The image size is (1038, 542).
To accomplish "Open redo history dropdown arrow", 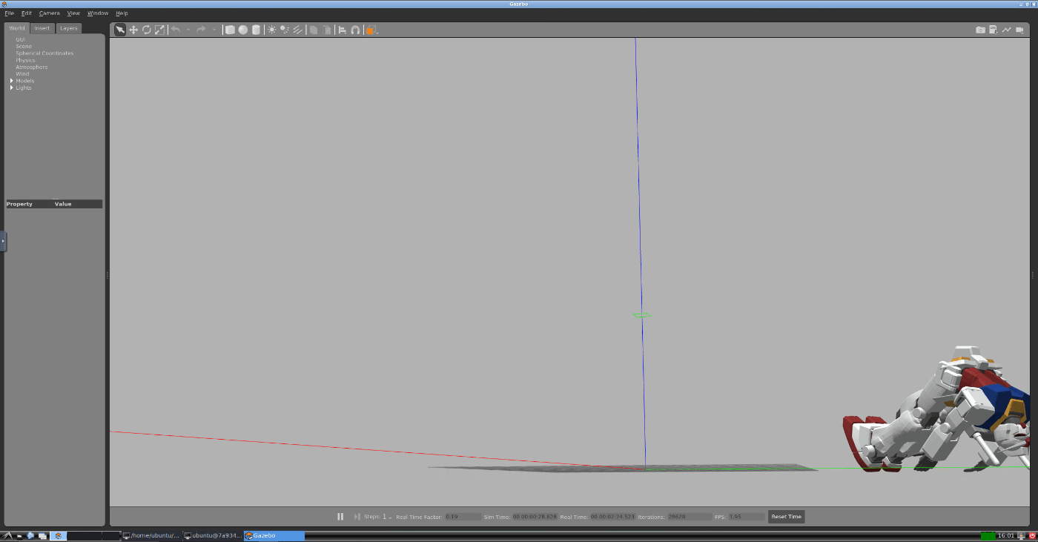I will (214, 30).
